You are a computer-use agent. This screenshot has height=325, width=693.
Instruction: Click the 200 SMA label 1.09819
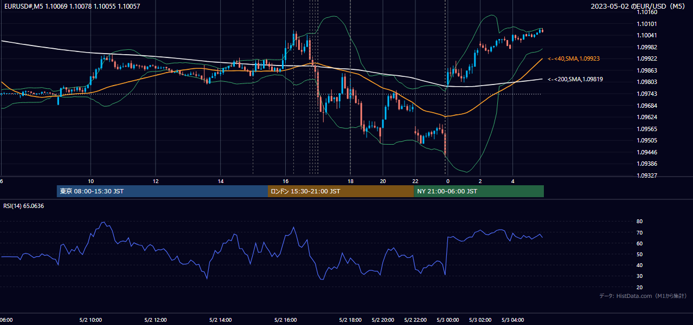(575, 79)
